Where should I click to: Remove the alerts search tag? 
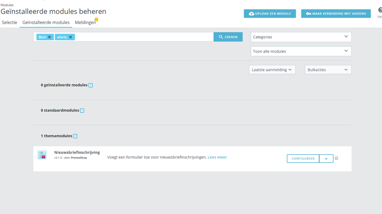[x=71, y=37]
